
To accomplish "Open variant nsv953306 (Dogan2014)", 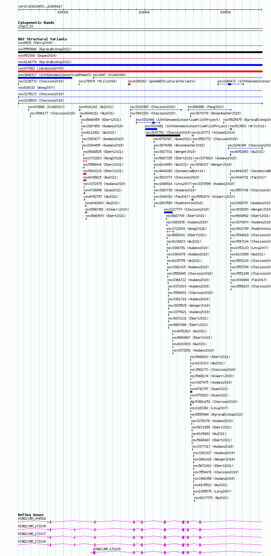I will point(37,56).
